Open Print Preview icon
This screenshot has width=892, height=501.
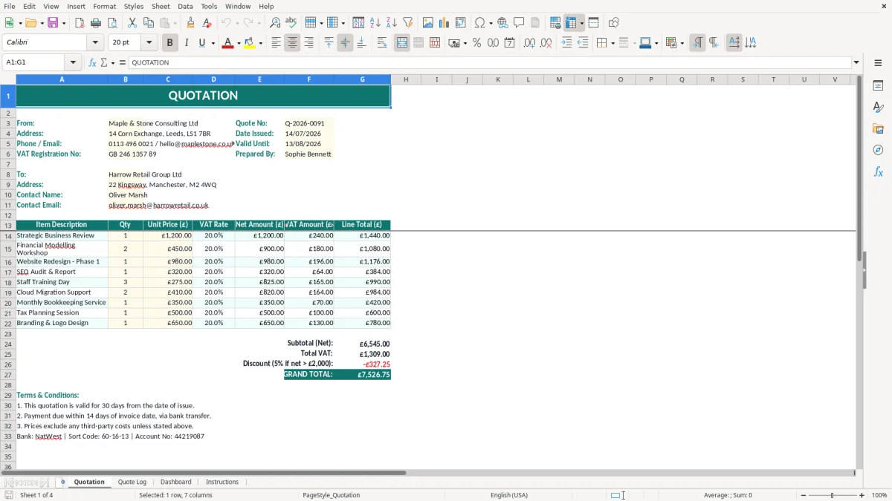coord(112,23)
